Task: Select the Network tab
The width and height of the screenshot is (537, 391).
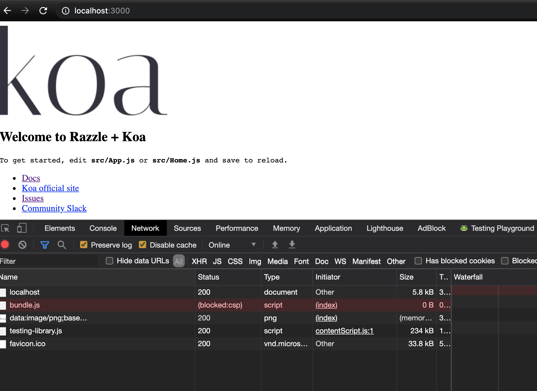Action: coord(145,228)
